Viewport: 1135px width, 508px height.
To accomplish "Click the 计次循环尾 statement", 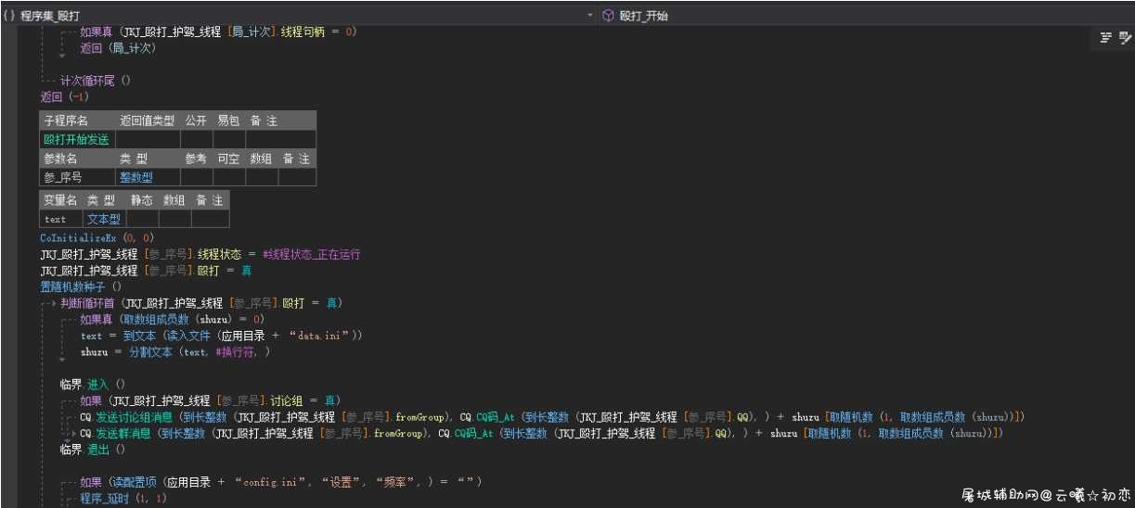I will tap(96, 81).
